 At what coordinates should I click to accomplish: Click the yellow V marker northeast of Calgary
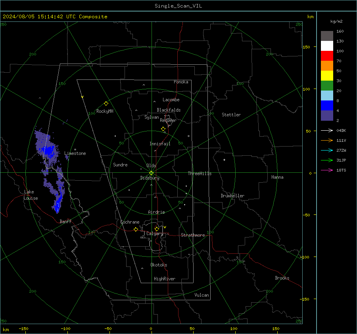point(165,227)
